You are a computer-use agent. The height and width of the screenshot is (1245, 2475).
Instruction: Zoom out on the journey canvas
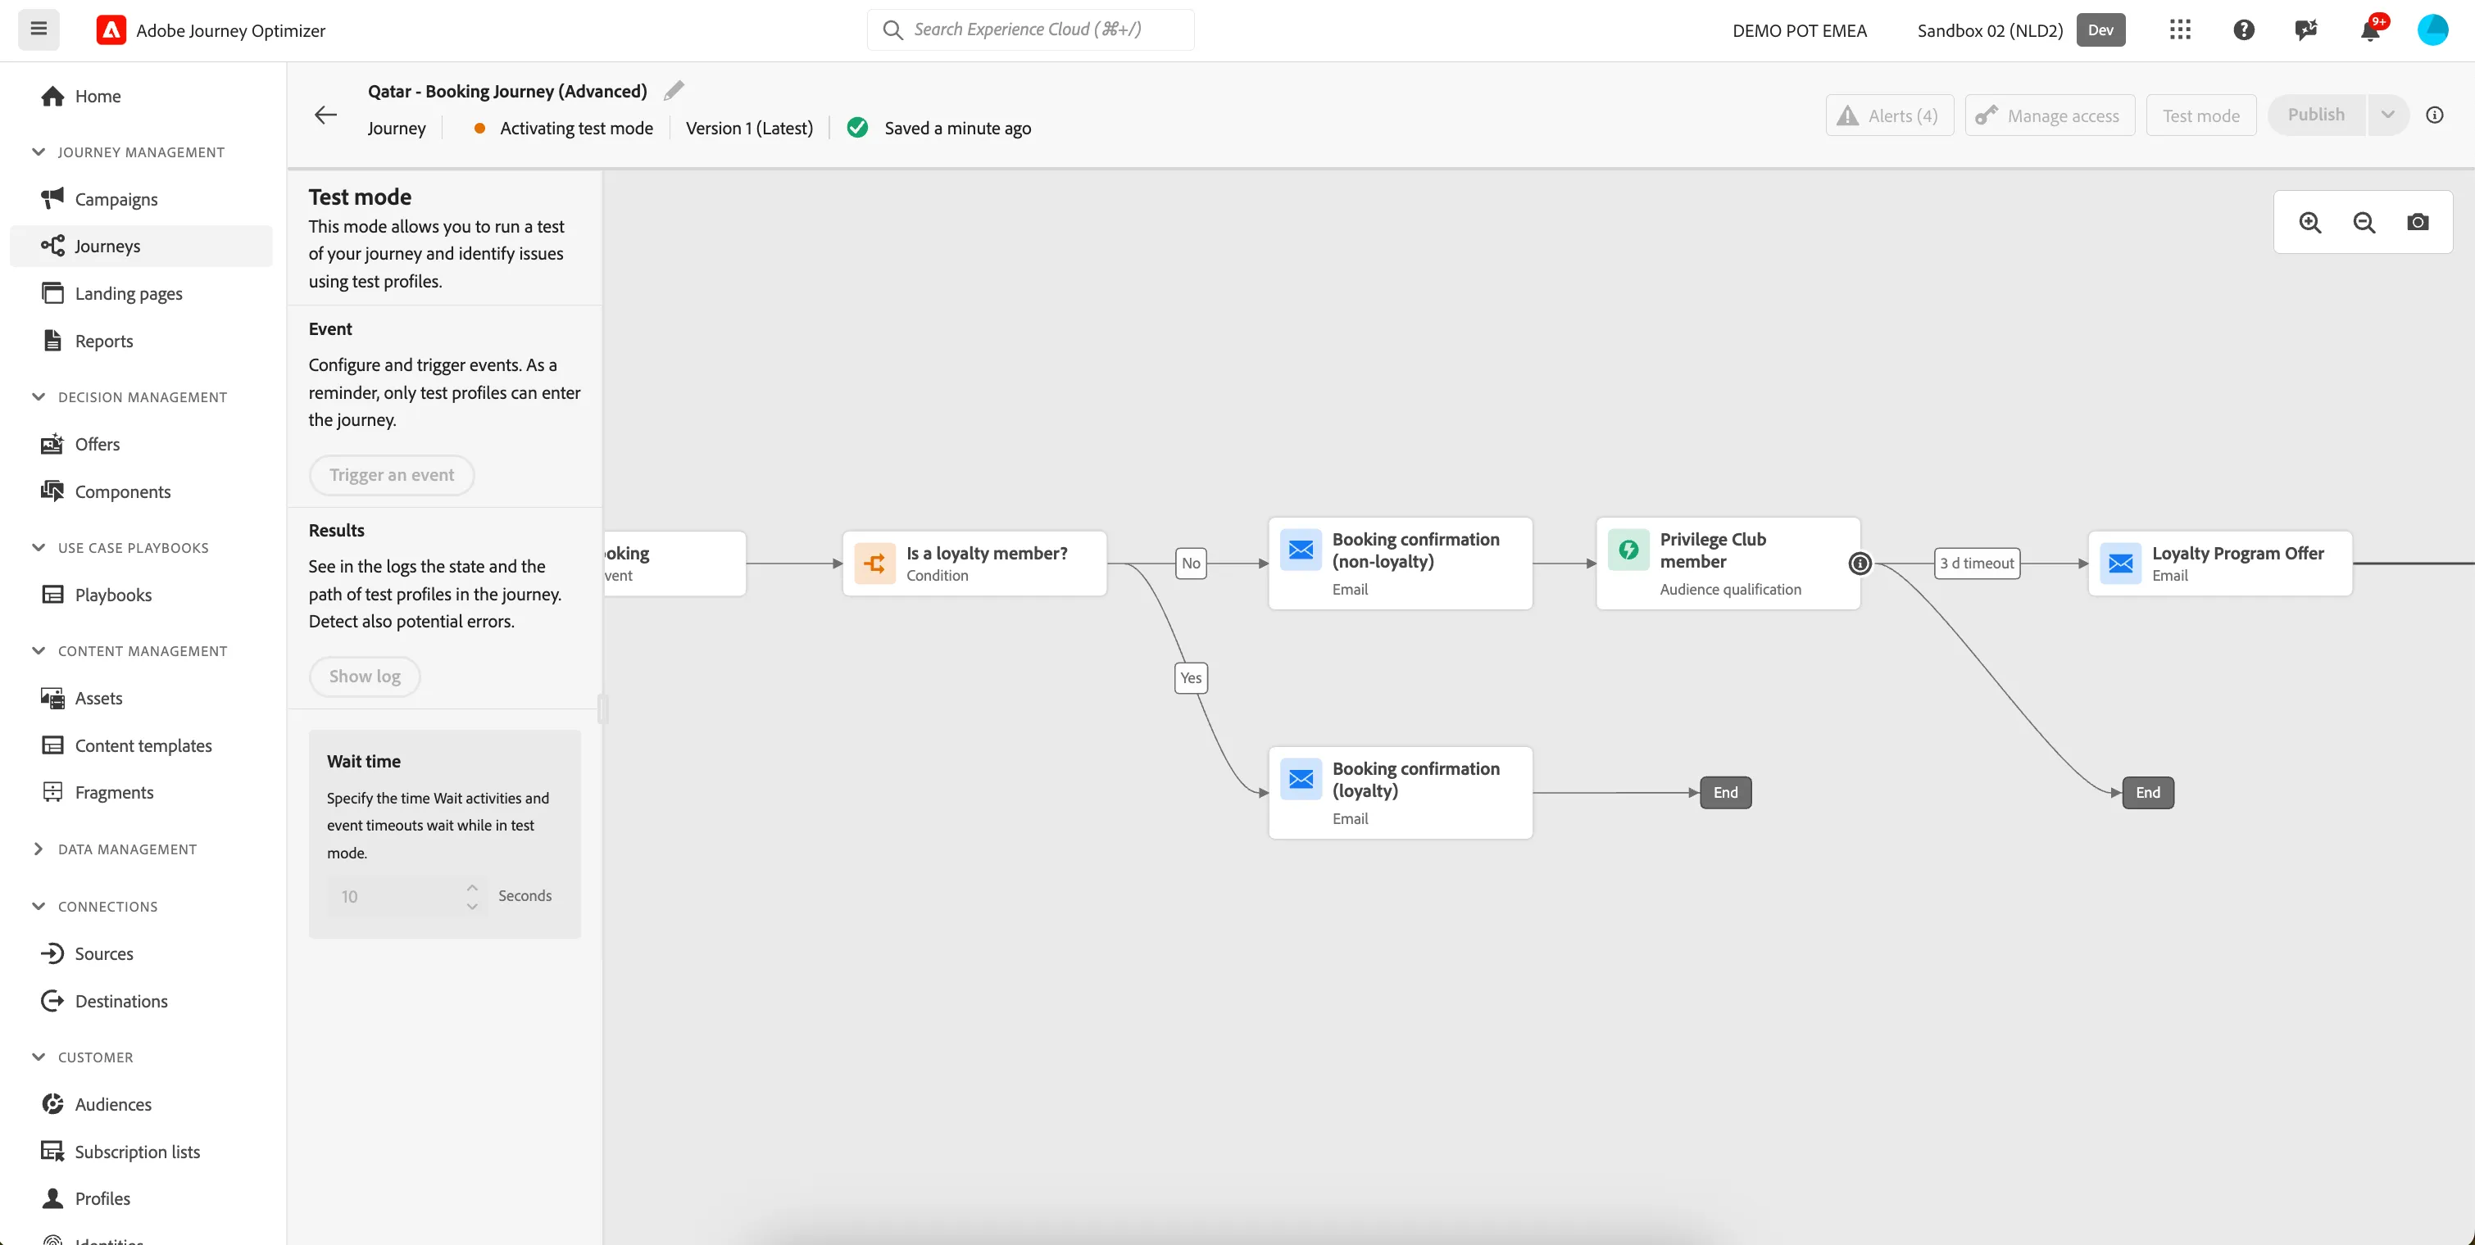2364,223
